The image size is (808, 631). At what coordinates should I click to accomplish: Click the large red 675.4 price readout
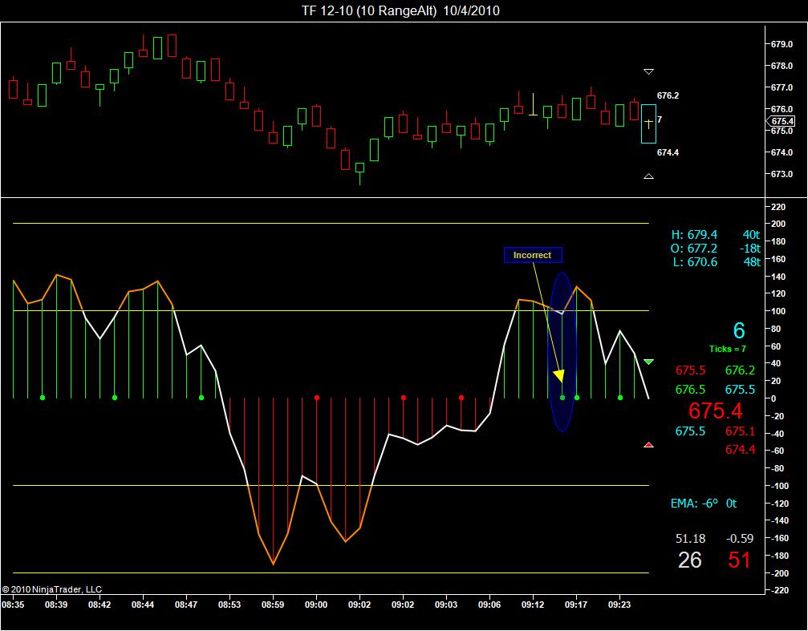coord(715,411)
